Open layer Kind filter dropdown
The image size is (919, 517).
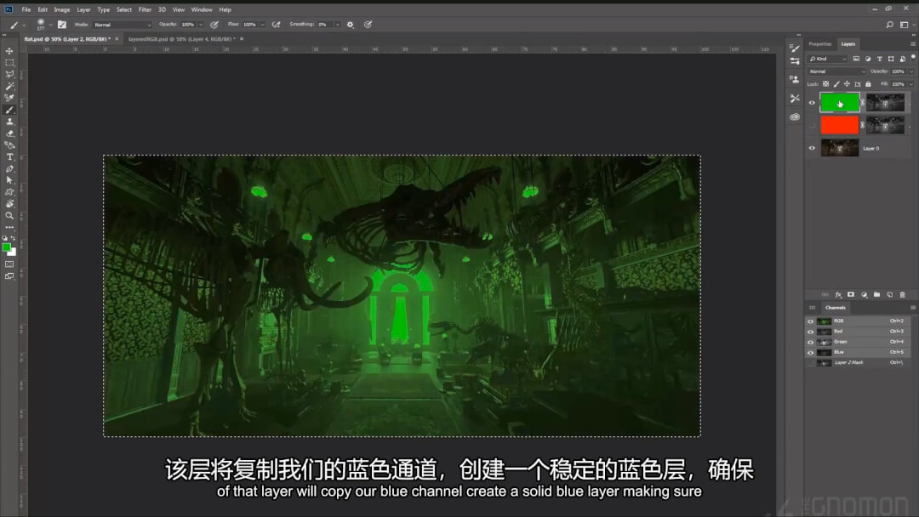click(x=828, y=59)
